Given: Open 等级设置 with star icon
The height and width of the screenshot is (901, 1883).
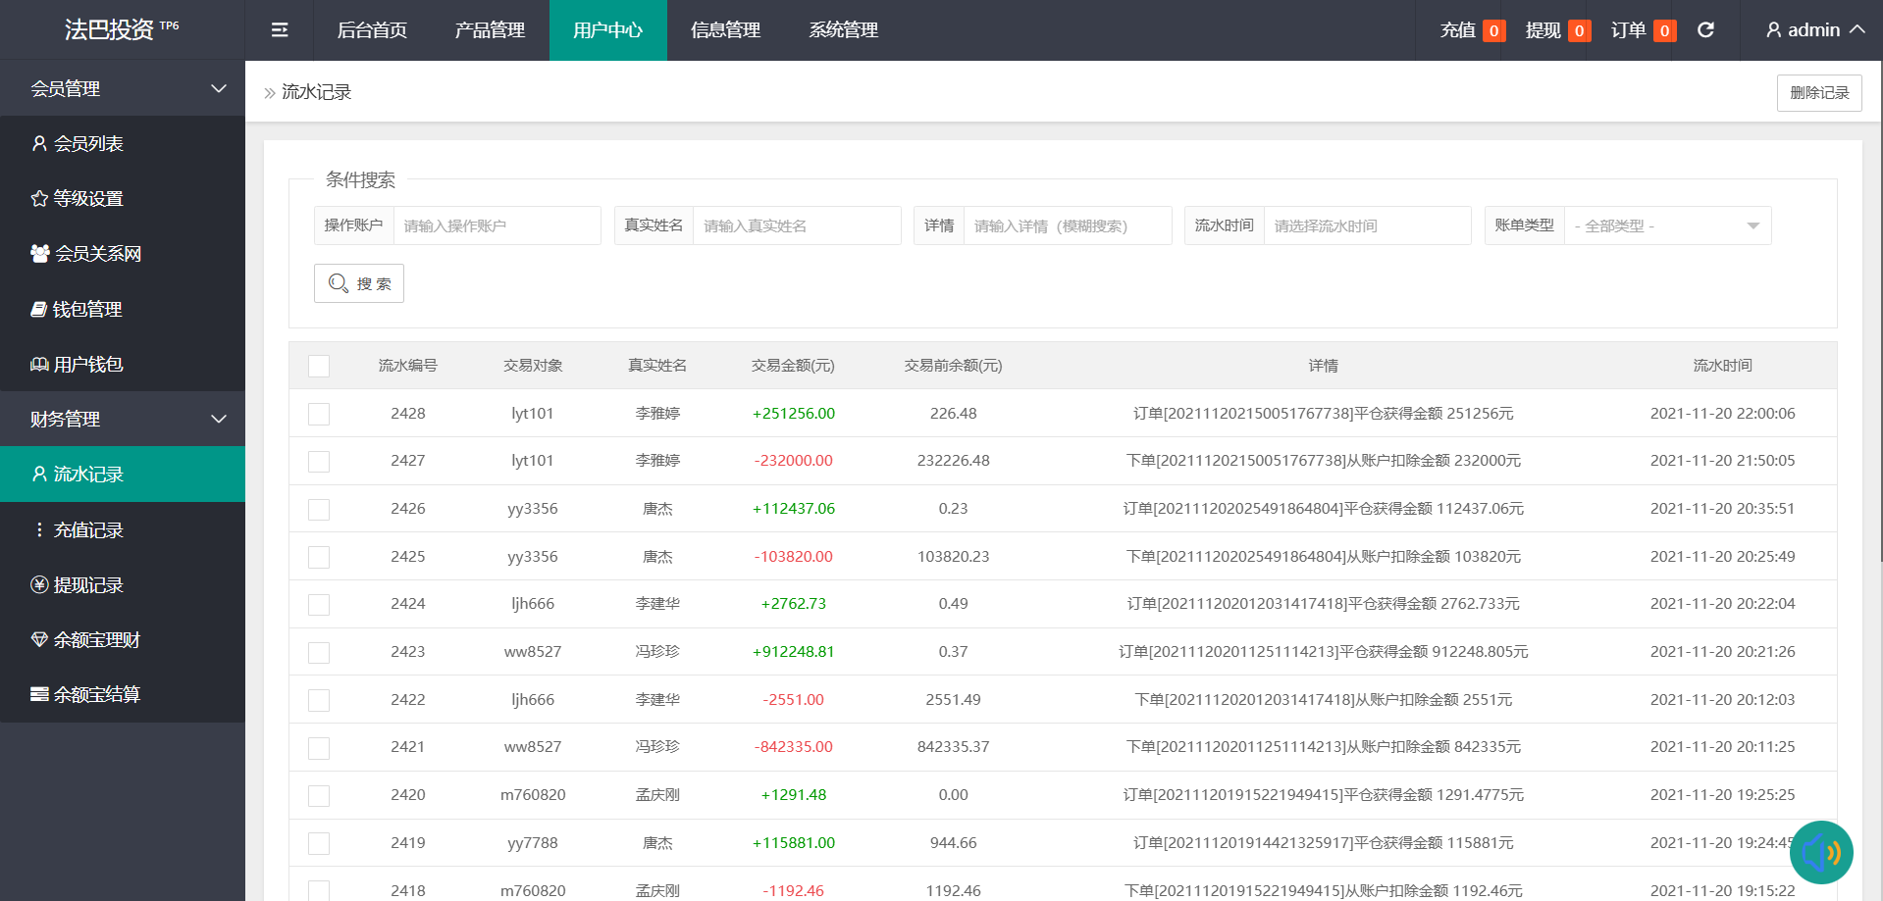Looking at the screenshot, I should [40, 199].
